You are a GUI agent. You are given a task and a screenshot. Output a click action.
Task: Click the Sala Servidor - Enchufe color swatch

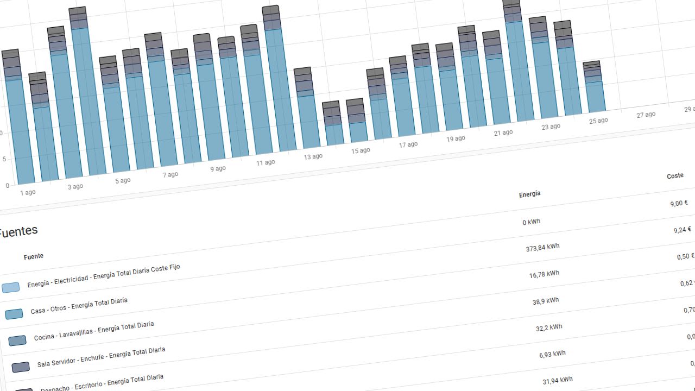(21, 367)
